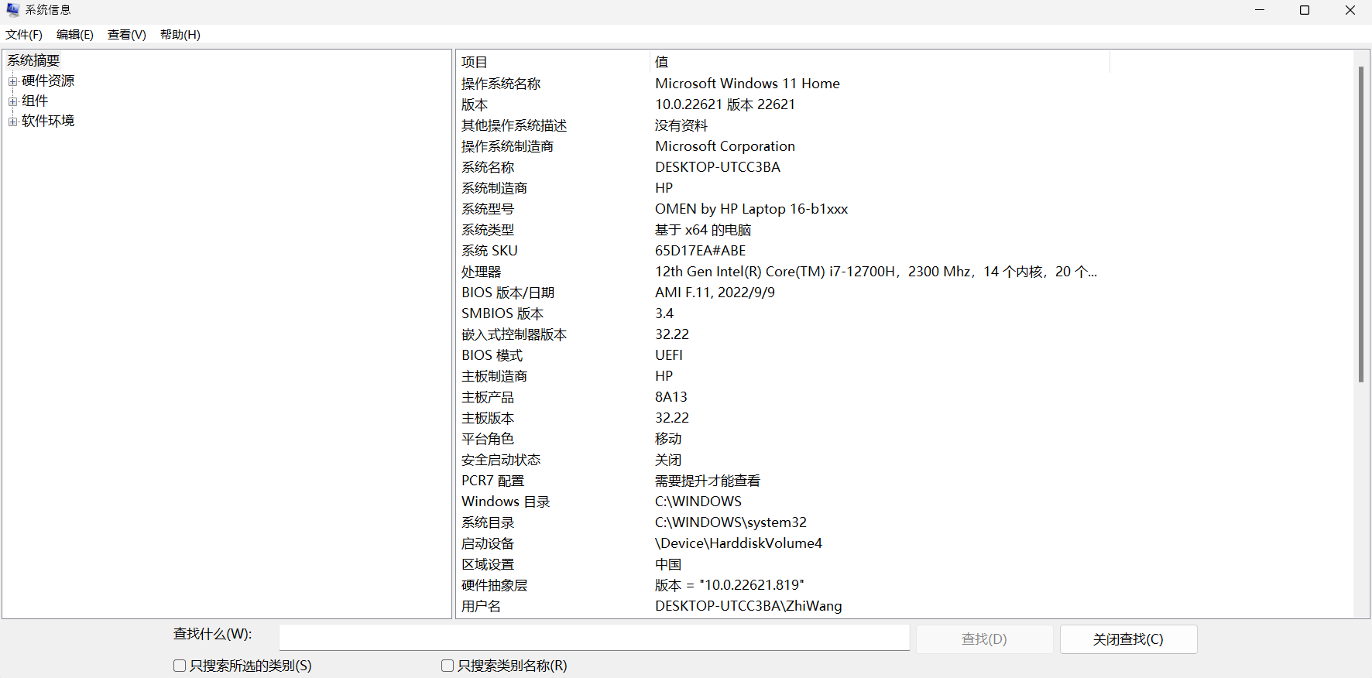This screenshot has width=1372, height=678.
Task: Select the 系统型号 row label
Action: [488, 209]
